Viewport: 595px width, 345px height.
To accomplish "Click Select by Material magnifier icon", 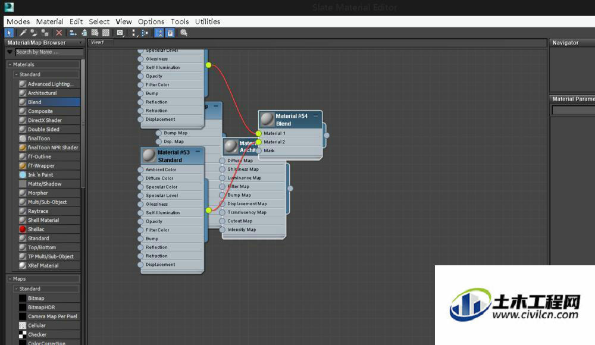I will click(184, 33).
